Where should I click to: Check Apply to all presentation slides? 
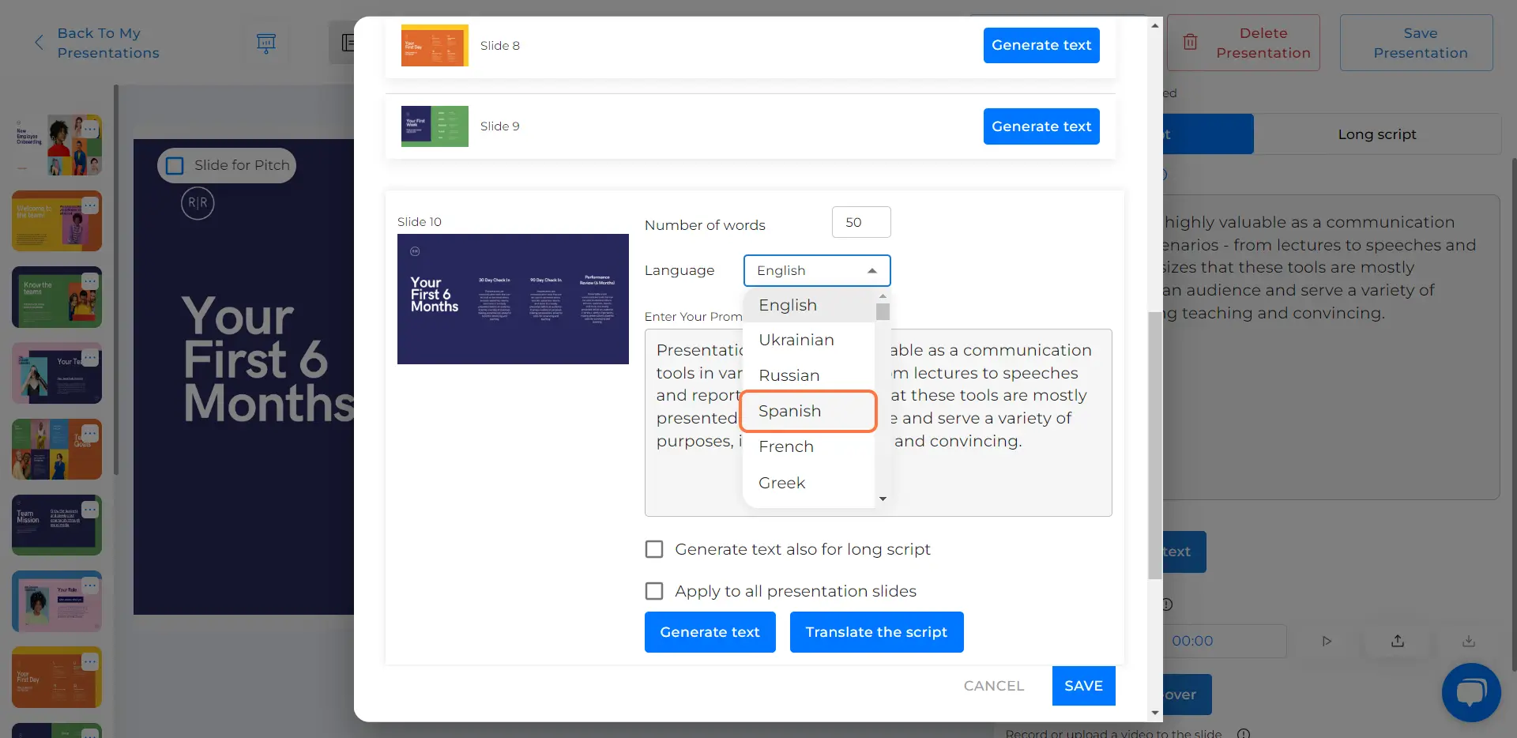653,590
